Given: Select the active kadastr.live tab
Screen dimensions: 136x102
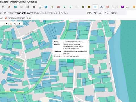Looking at the screenshot, I should [x=95, y=7].
